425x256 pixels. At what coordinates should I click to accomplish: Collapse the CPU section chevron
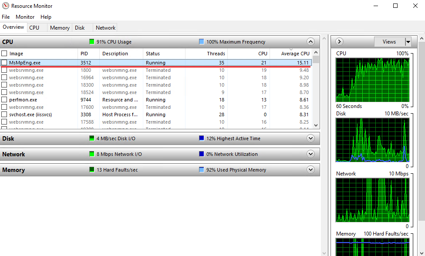(x=310, y=42)
